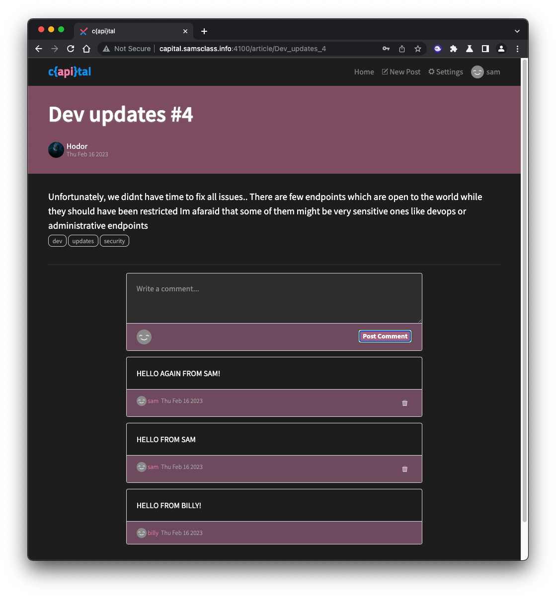Screen dimensions: 556x597
Task: Open sam's profile link on HELLO FROM SAM comment
Action: point(153,467)
